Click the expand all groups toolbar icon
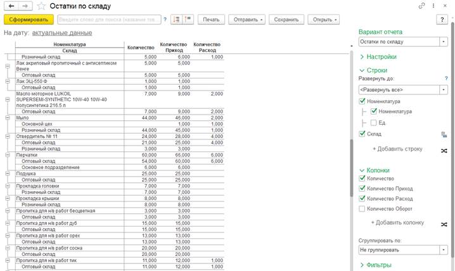 [176, 20]
